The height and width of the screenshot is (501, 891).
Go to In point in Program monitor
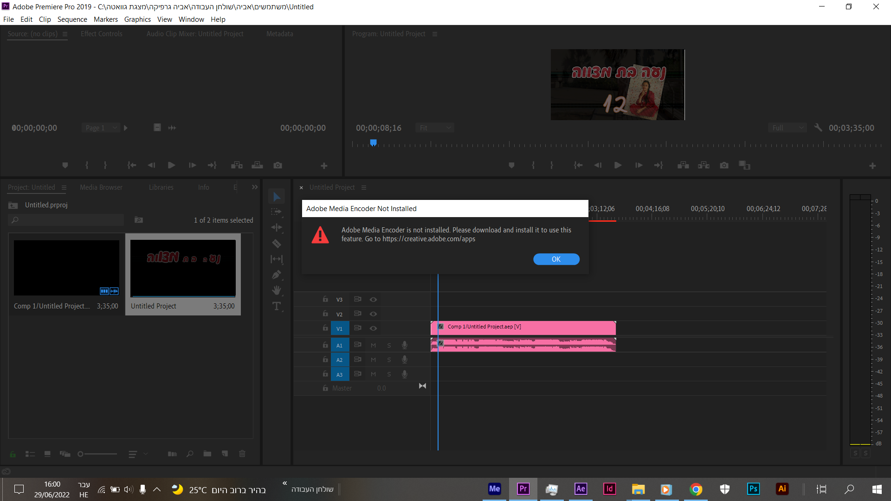tap(578, 165)
